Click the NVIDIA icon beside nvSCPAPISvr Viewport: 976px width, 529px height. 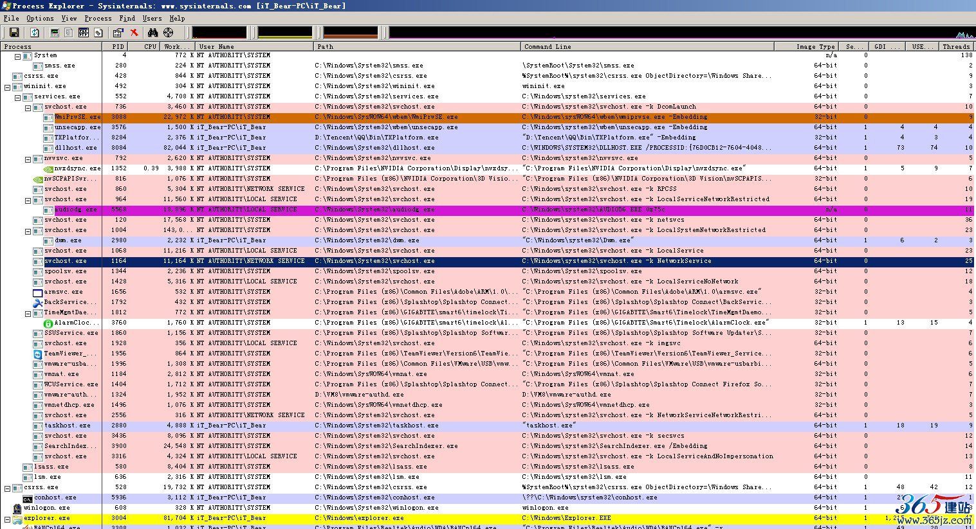click(x=38, y=179)
